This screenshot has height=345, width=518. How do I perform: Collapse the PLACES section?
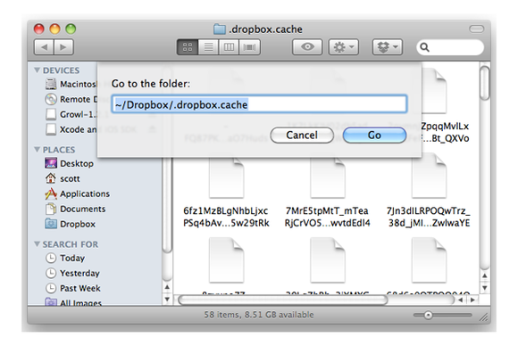37,150
